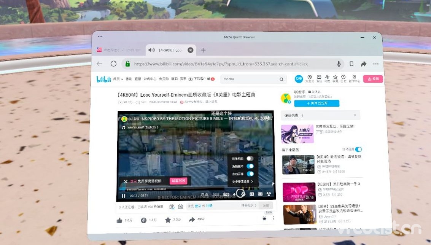
Task: Like the video with thumbs-up icon
Action: tap(119, 220)
